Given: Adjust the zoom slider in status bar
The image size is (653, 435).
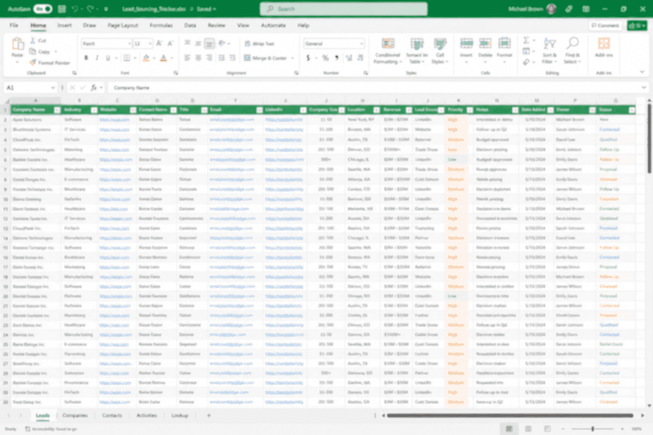Looking at the screenshot, I should pos(592,429).
